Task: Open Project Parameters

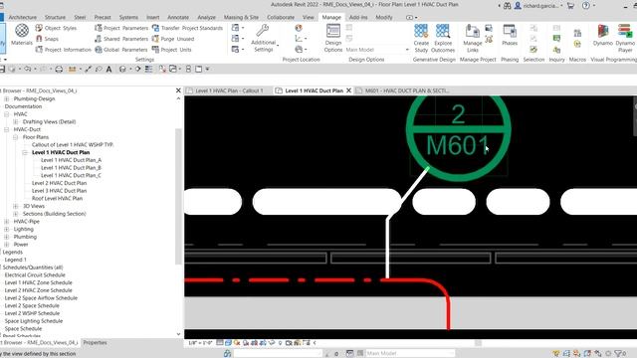Action: pos(121,28)
